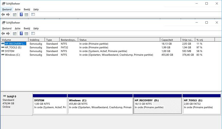
Task: Minimize the front Schijfbeheer window
Action: (x=197, y=22)
